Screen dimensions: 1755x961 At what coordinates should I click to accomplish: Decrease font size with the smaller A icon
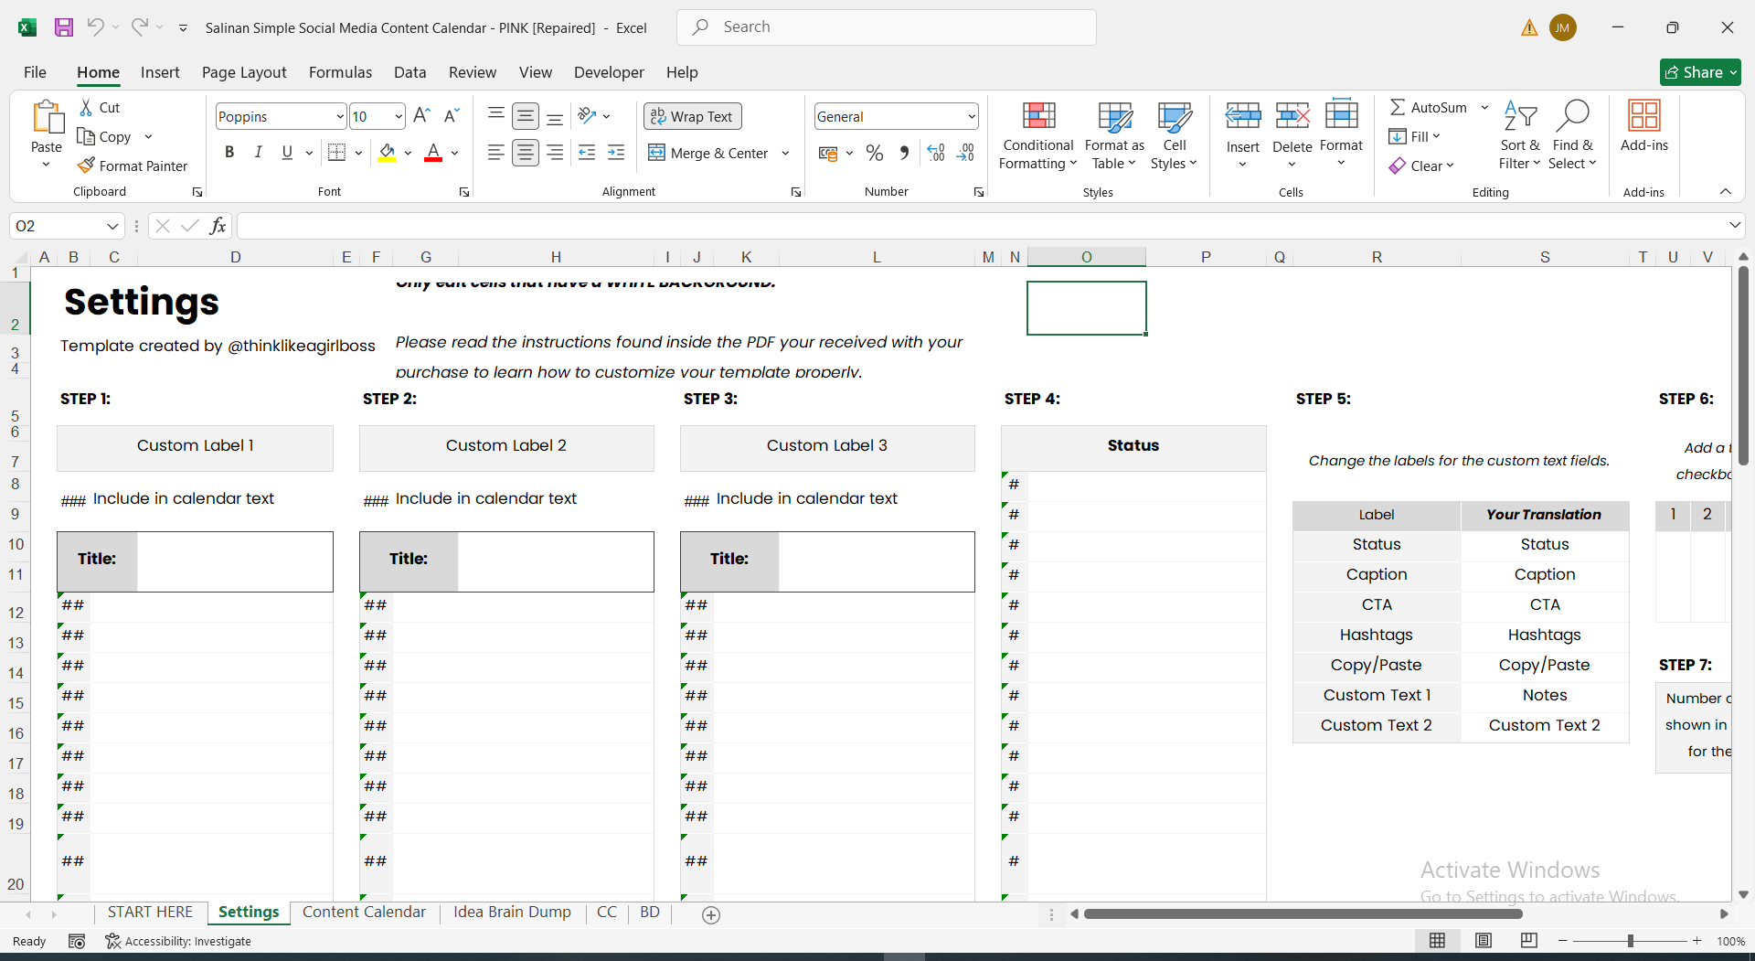451,116
